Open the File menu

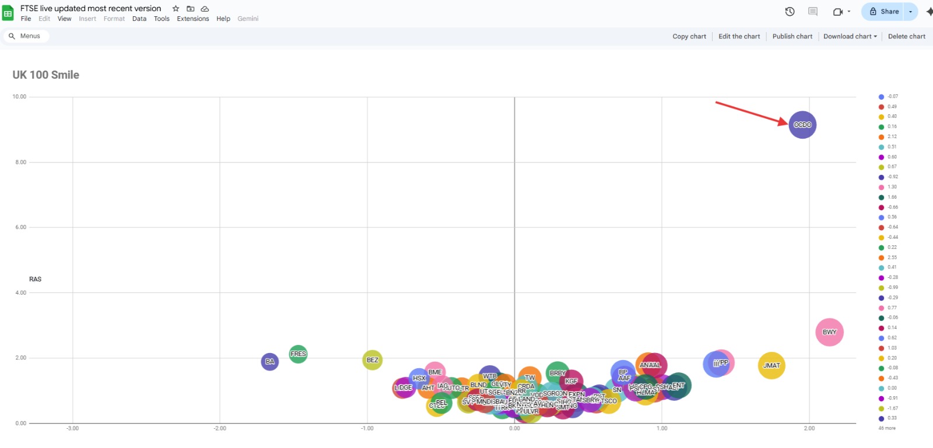point(26,19)
